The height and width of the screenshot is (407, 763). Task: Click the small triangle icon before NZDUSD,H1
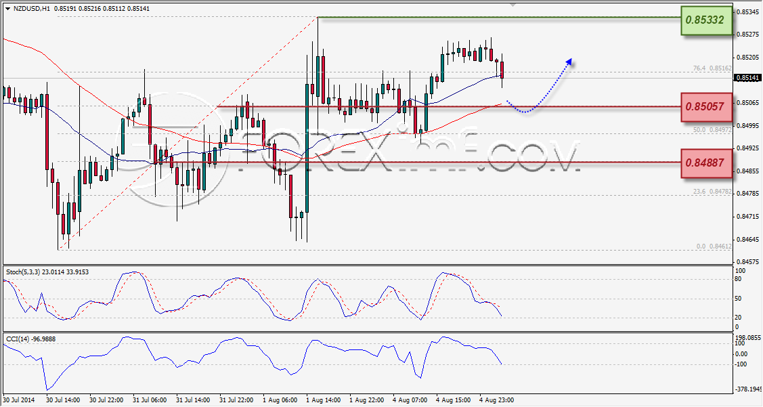pyautogui.click(x=8, y=8)
